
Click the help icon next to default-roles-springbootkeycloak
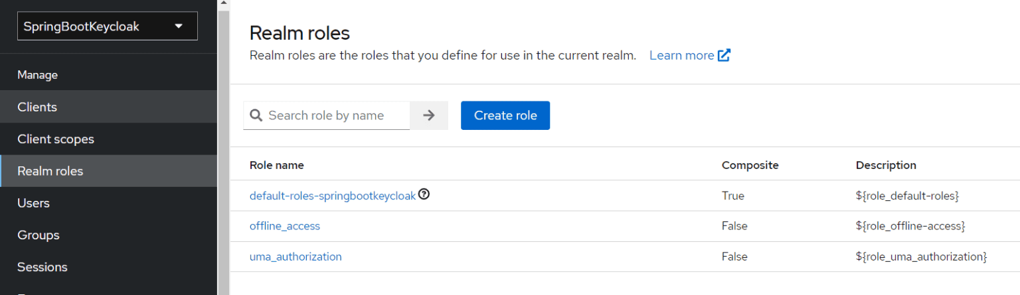pyautogui.click(x=424, y=195)
